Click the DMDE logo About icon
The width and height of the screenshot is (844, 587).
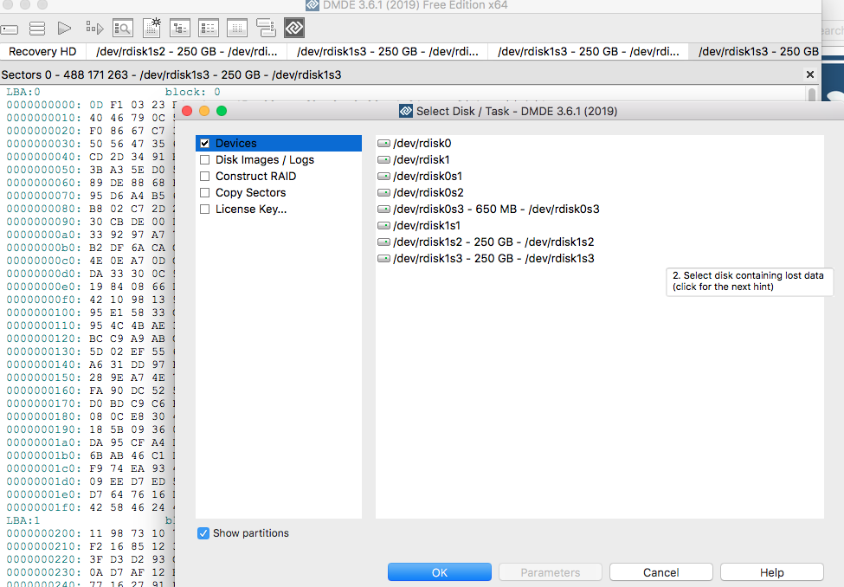[294, 28]
